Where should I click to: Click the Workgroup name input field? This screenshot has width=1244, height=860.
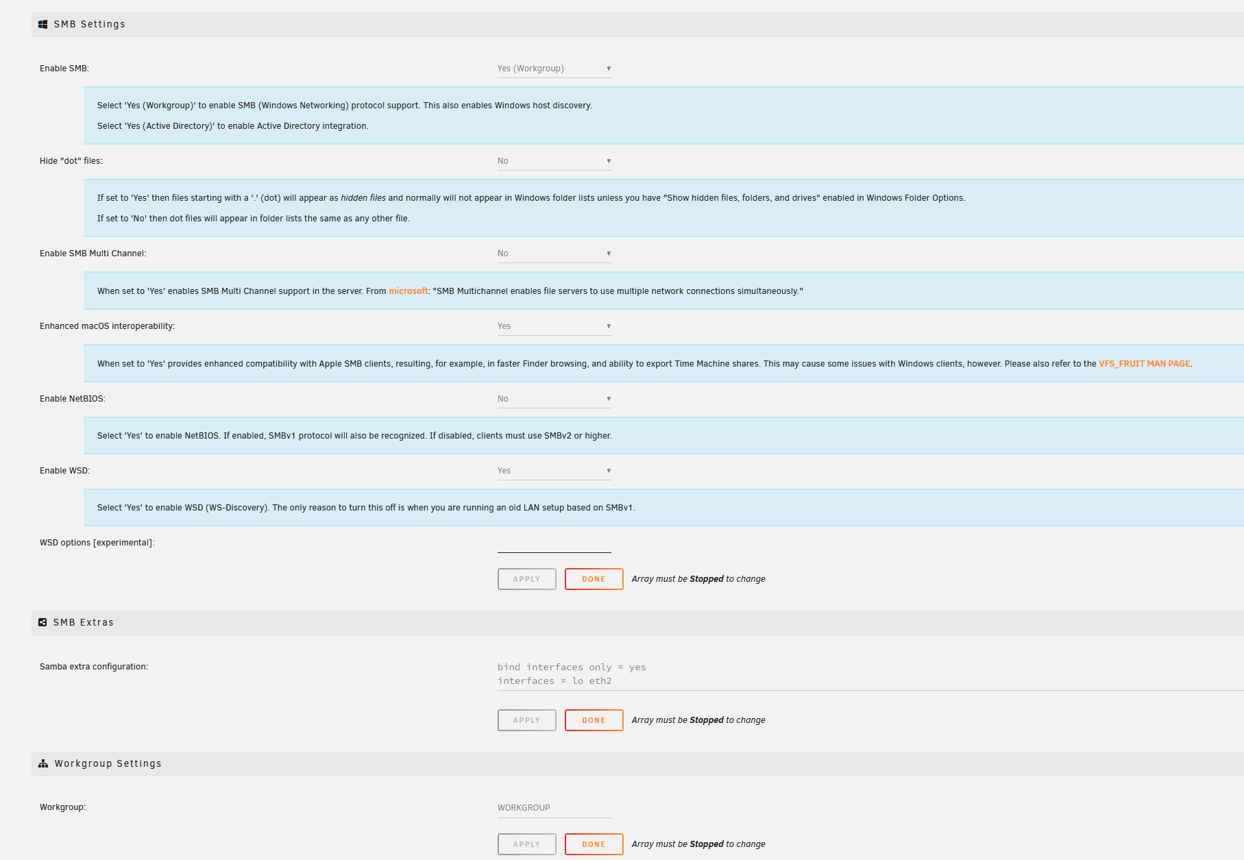point(554,807)
